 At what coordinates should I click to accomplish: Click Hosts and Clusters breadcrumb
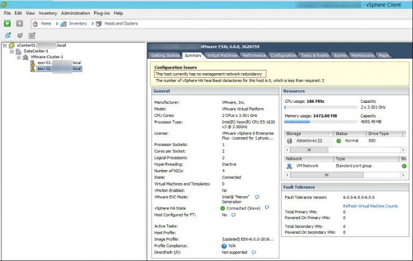tap(120, 24)
